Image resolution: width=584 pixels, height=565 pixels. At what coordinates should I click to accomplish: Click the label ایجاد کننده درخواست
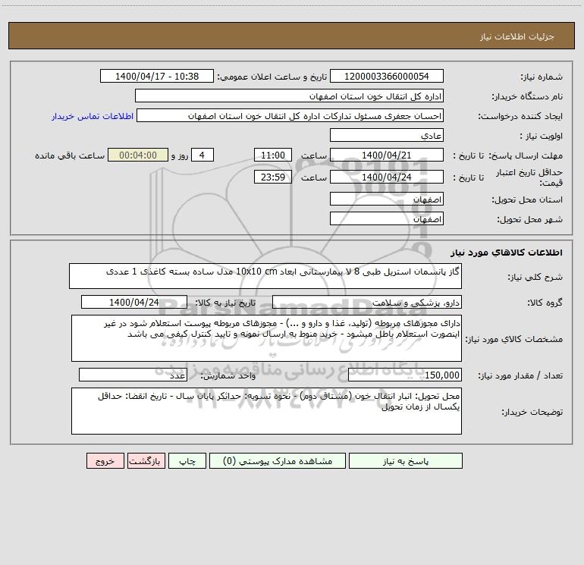520,117
